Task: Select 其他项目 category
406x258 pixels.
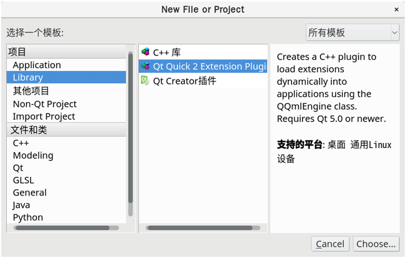Action: (31, 91)
